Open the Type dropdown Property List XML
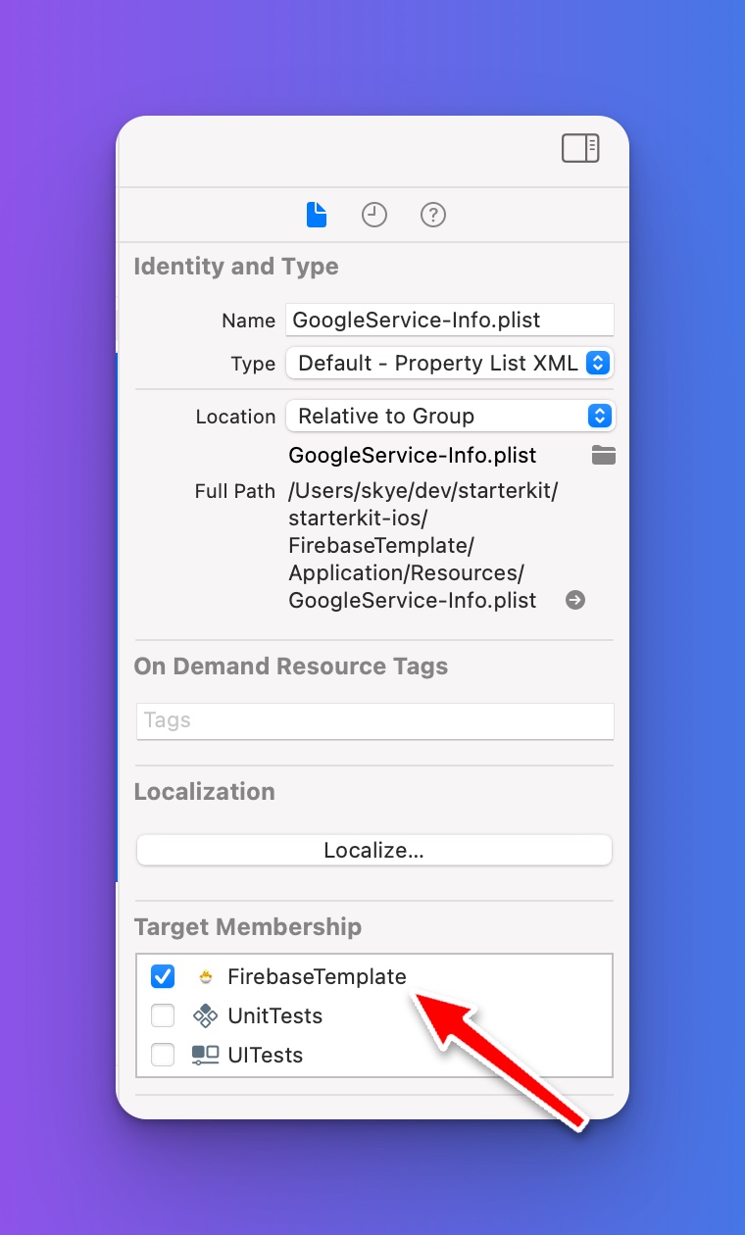 tap(450, 364)
